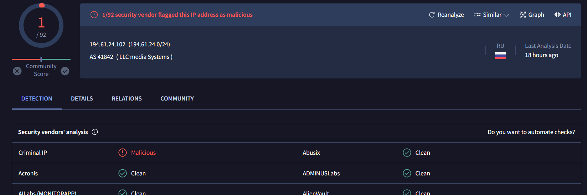Image resolution: width=587 pixels, height=195 pixels.
Task: Vote negative with the X community button
Action: tap(17, 71)
